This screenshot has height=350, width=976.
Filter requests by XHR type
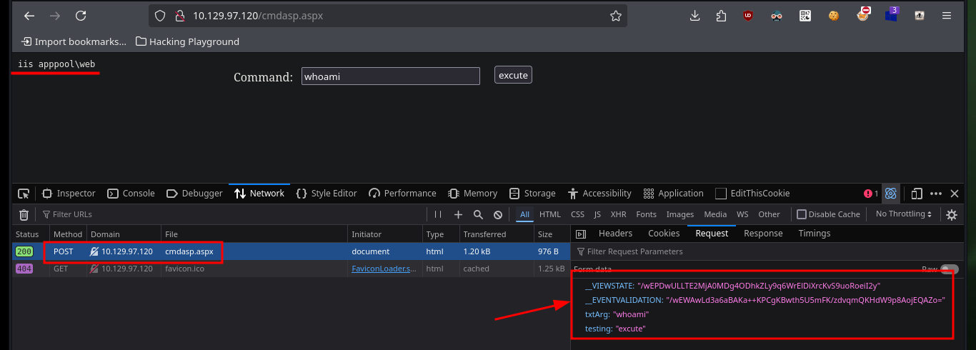(x=619, y=214)
